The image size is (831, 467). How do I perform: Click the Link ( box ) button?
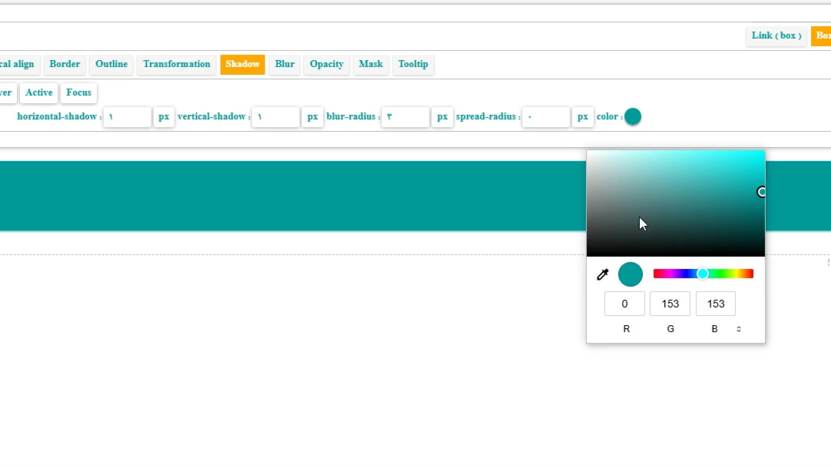tap(776, 36)
